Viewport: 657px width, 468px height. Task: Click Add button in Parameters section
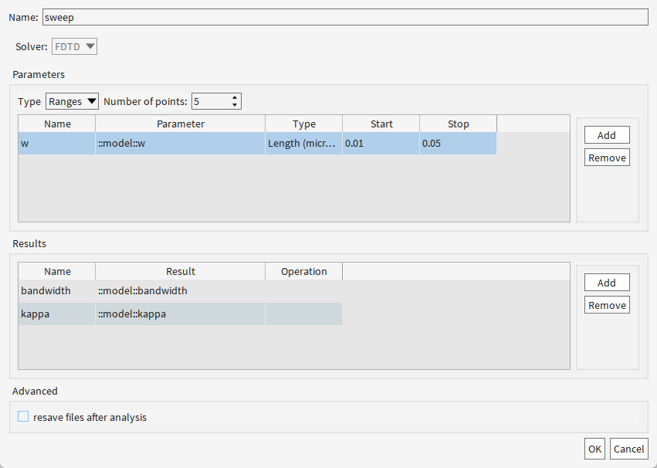(607, 135)
